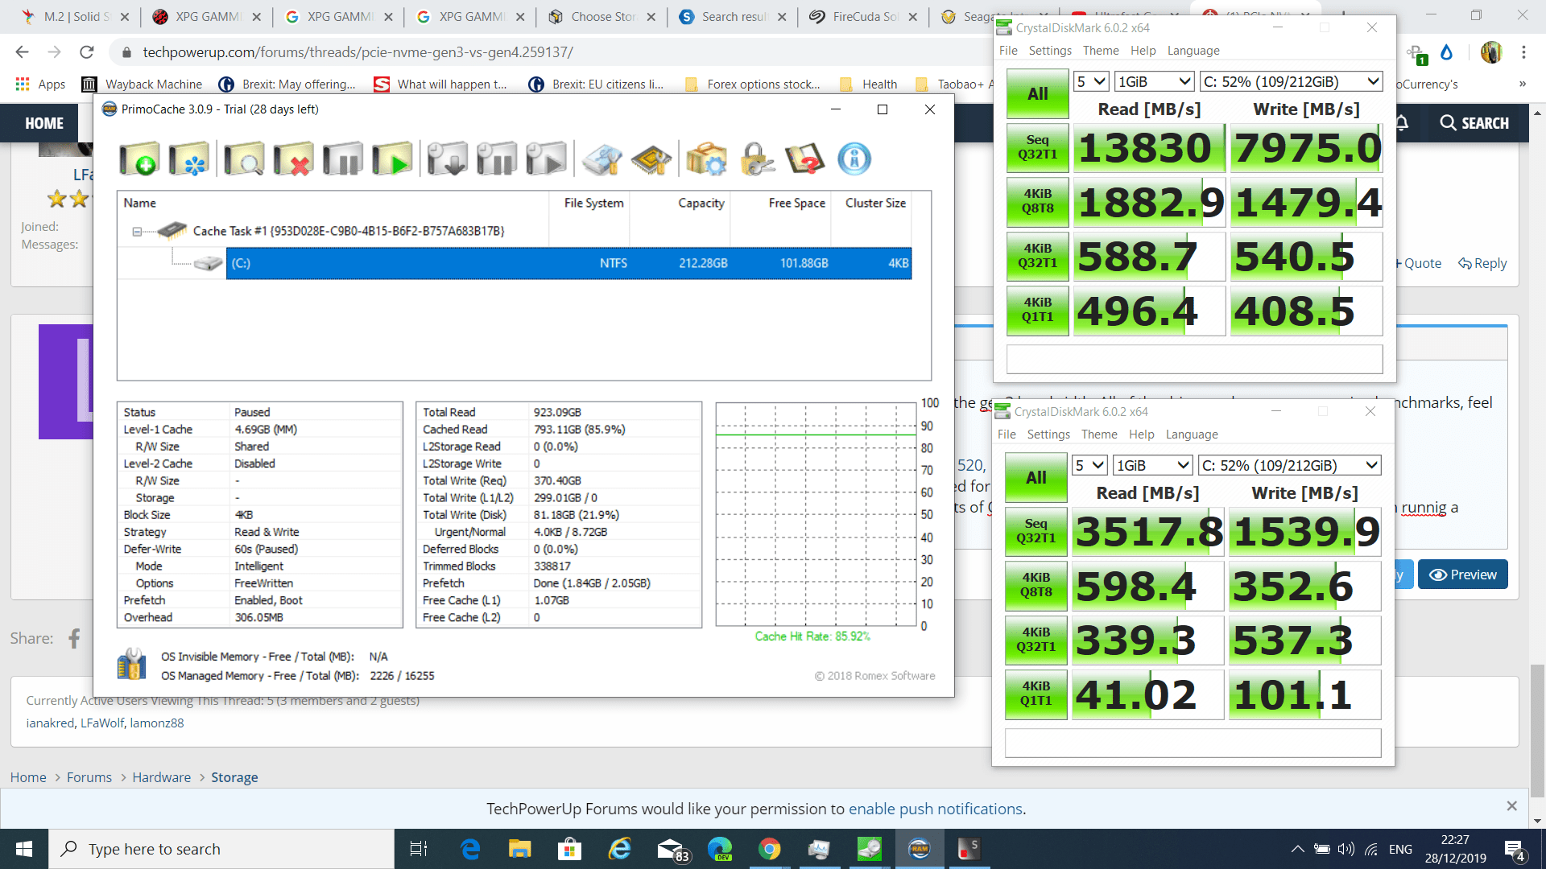Open the invisible memory management chip icon

tap(651, 159)
